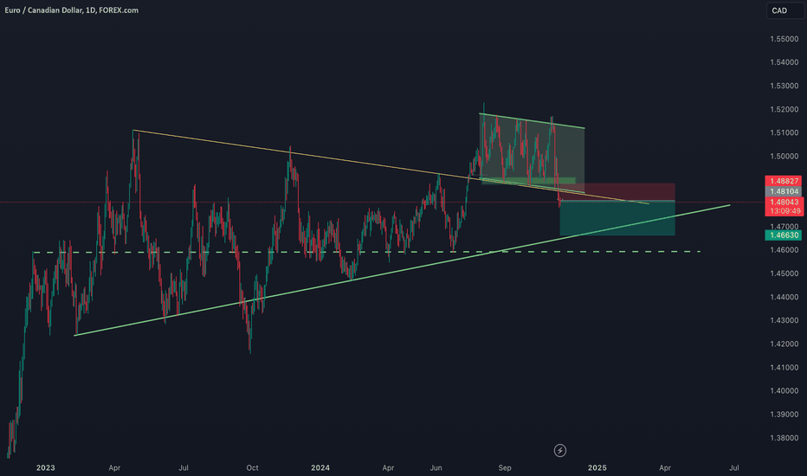Viewport: 807px width, 476px height.
Task: Select the red 1.48827 stop price tag
Action: 784,181
